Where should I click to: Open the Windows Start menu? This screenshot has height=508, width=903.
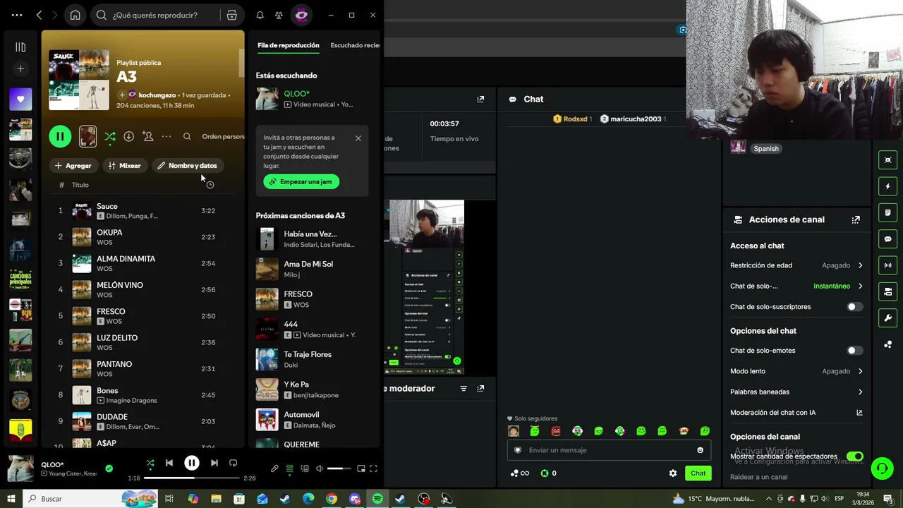(x=11, y=499)
